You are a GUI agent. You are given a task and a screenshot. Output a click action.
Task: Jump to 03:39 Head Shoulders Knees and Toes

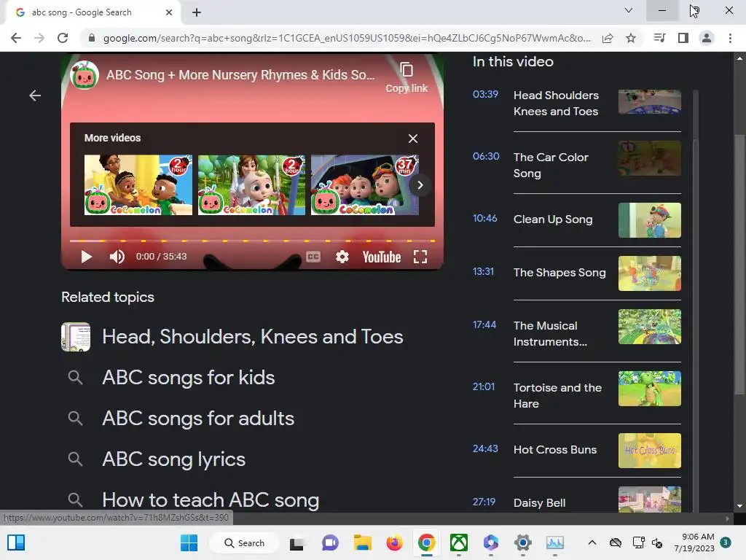[x=577, y=103]
